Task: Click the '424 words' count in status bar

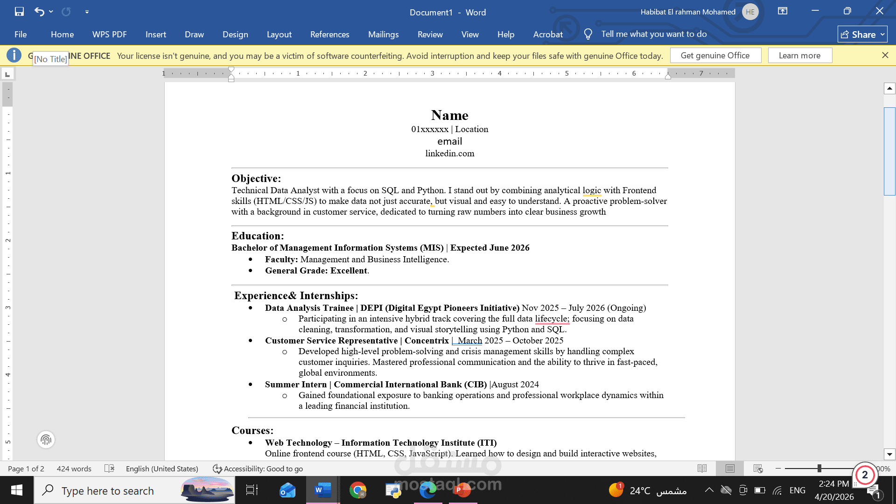Action: tap(74, 469)
